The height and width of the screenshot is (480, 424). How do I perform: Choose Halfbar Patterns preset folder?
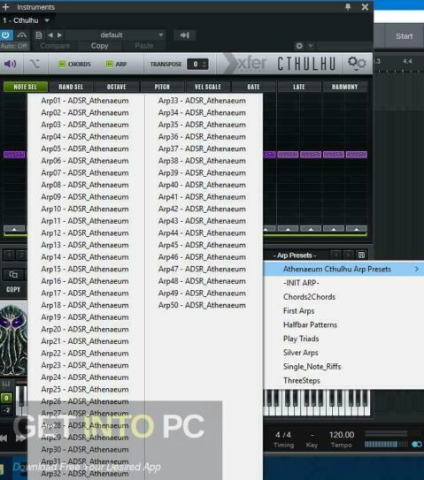point(343,324)
